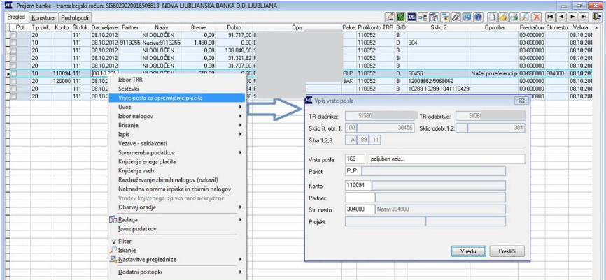Confirm dialog with V redu button
Image resolution: width=606 pixels, height=280 pixels.
point(468,251)
